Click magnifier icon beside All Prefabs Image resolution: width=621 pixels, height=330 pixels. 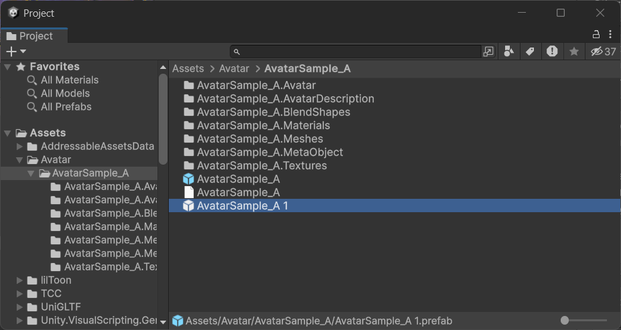point(31,107)
